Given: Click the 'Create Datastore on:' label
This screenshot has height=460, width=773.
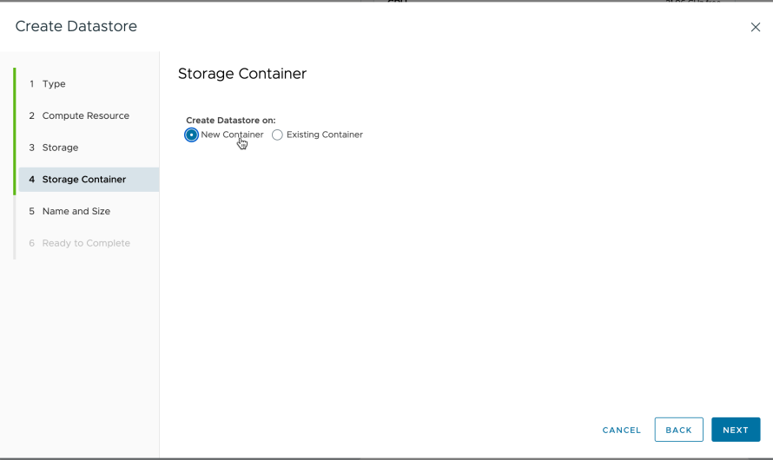Looking at the screenshot, I should coord(230,120).
